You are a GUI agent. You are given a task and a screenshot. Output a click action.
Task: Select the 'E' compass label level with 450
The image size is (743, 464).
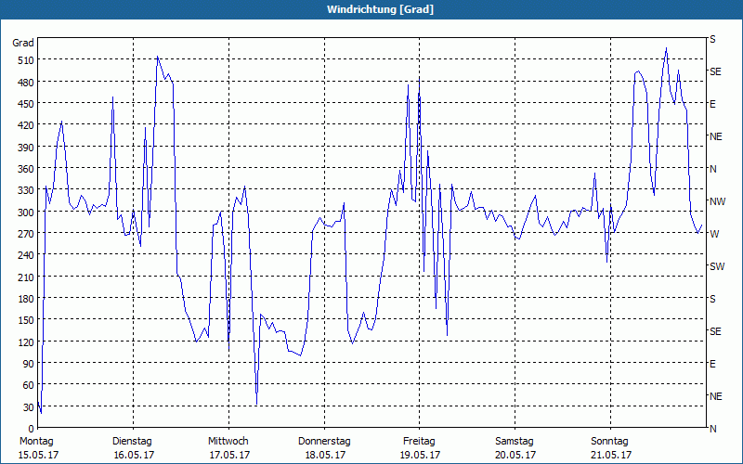tap(712, 104)
